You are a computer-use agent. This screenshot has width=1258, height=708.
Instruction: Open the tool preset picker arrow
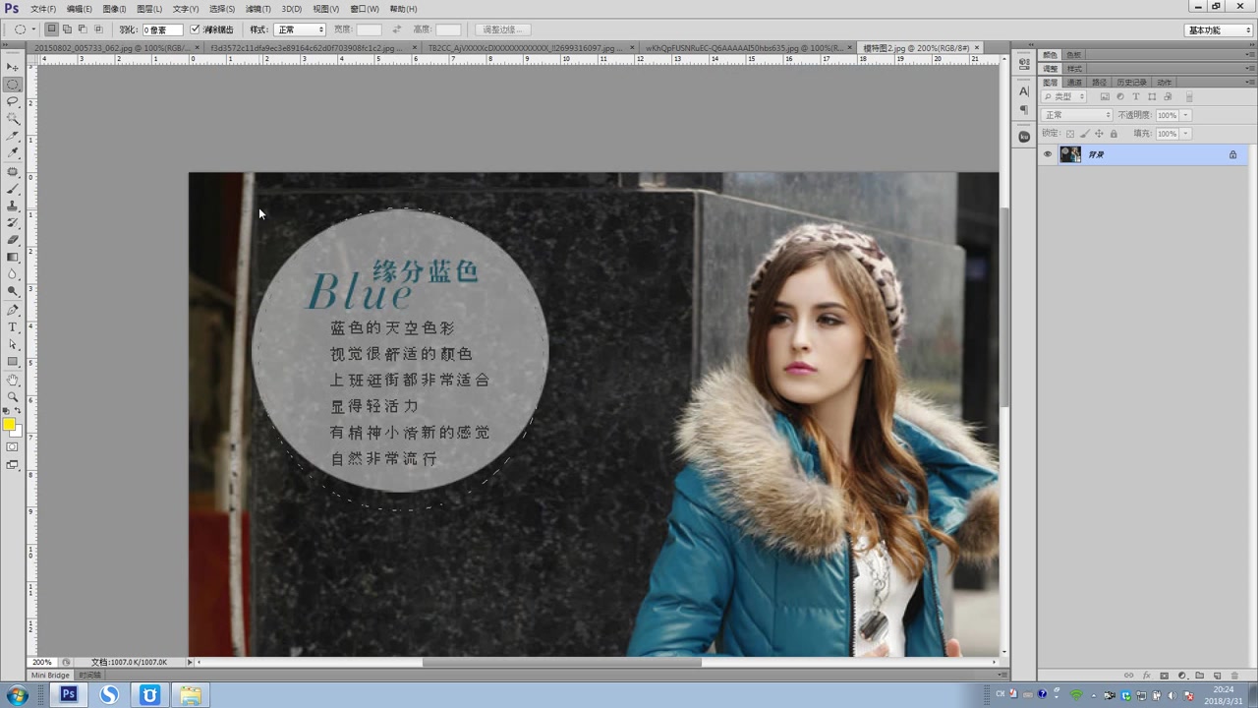33,29
